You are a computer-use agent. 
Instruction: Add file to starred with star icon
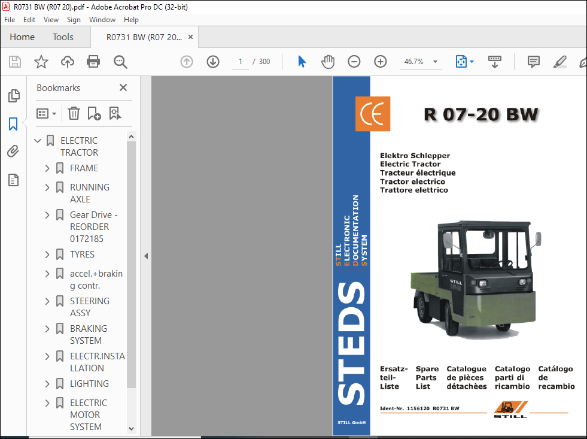[41, 62]
